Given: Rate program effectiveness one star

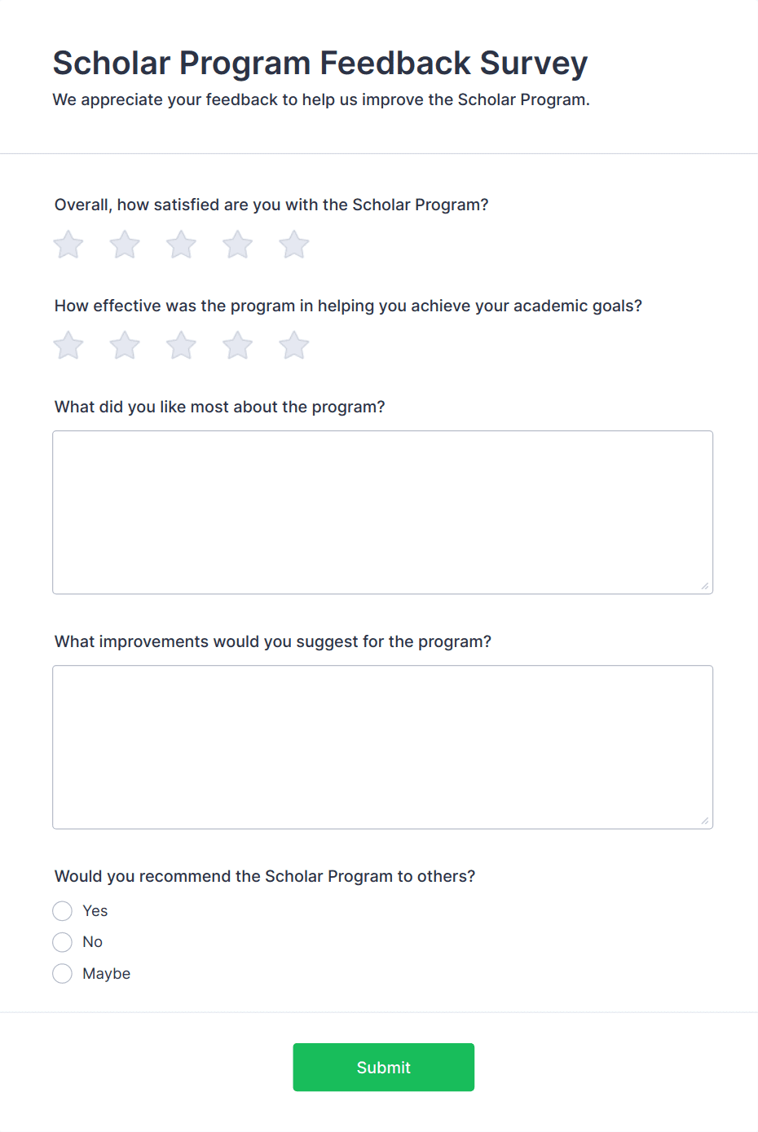Looking at the screenshot, I should pos(68,346).
